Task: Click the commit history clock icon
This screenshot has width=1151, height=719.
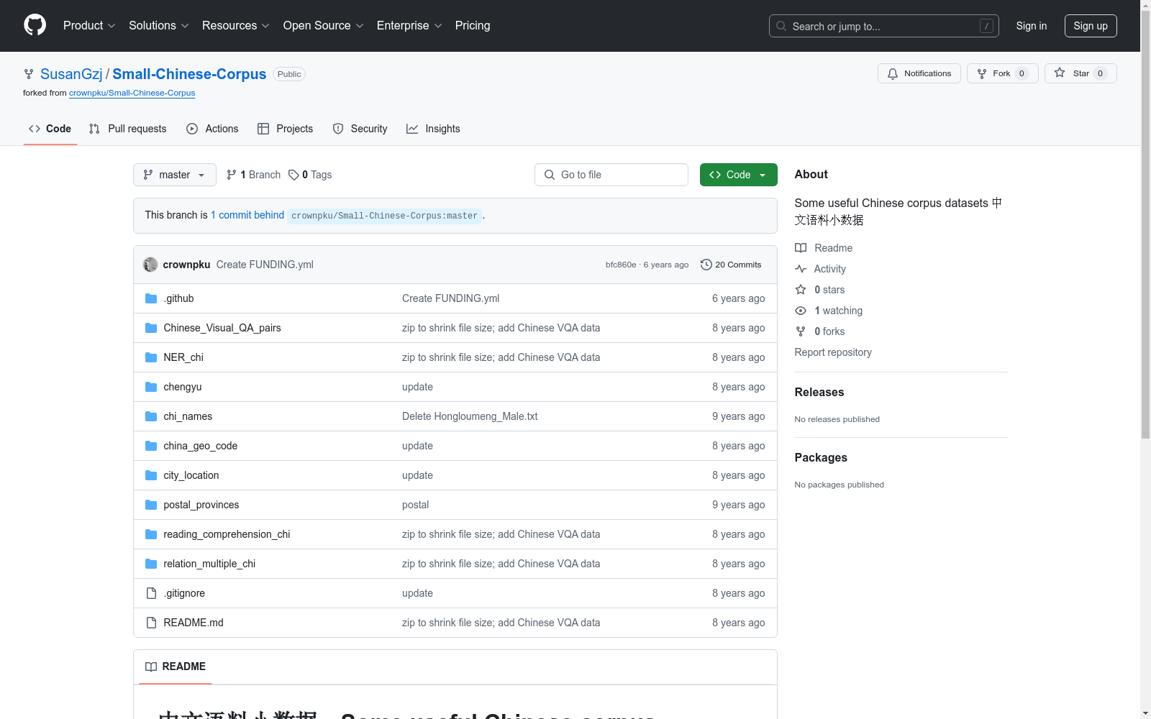Action: coord(706,265)
